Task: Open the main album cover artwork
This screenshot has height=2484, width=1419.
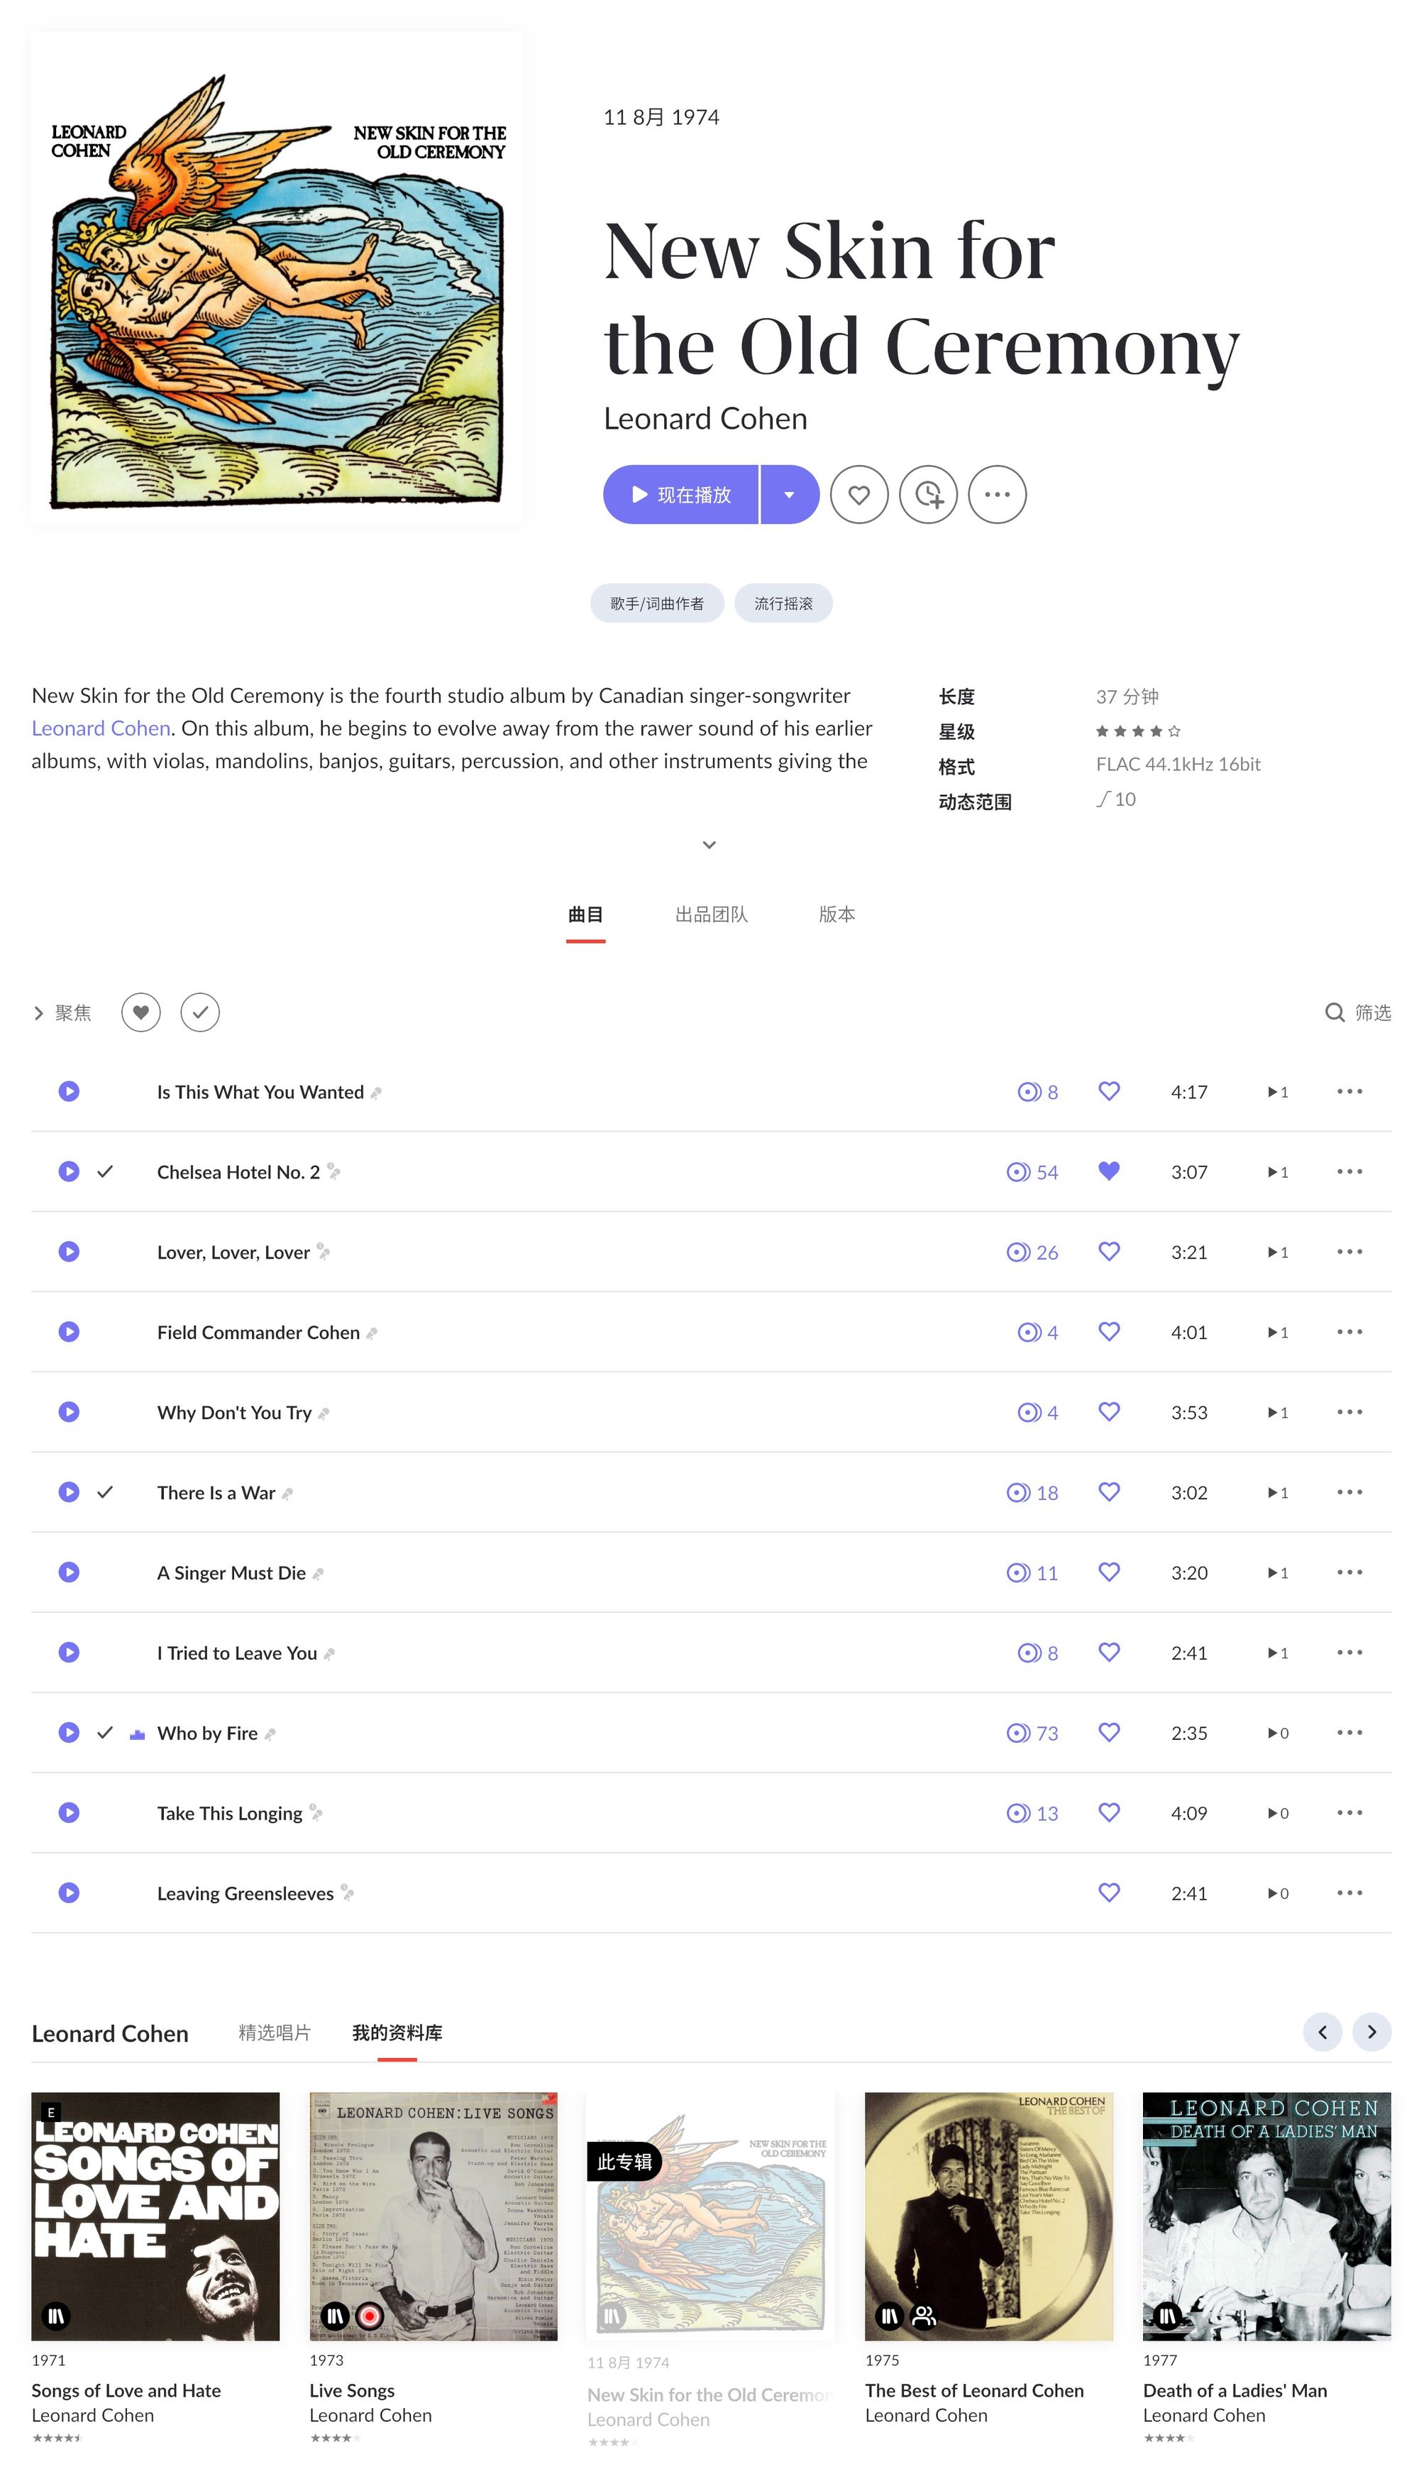Action: (x=277, y=277)
